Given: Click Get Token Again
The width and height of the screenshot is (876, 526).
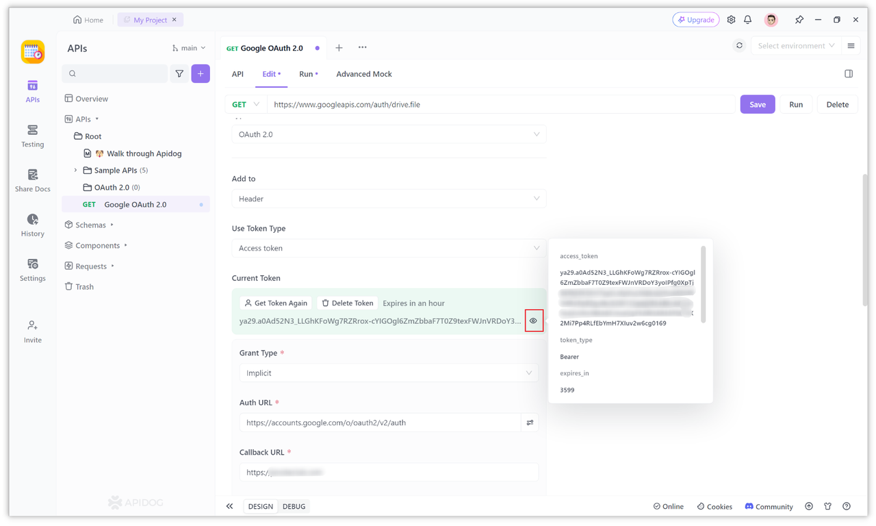Looking at the screenshot, I should click(x=276, y=303).
